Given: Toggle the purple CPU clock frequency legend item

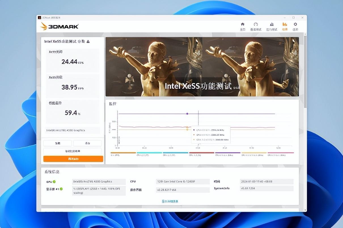Looking at the screenshot, I should pos(228,154).
